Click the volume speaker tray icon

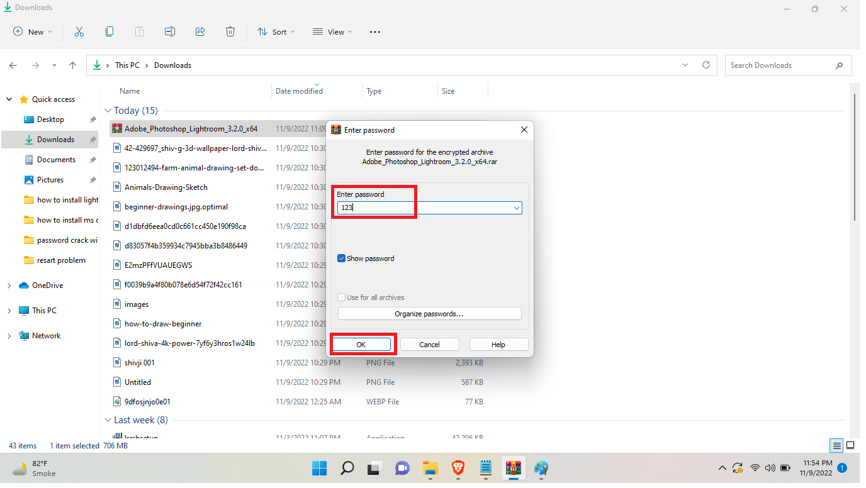[770, 468]
